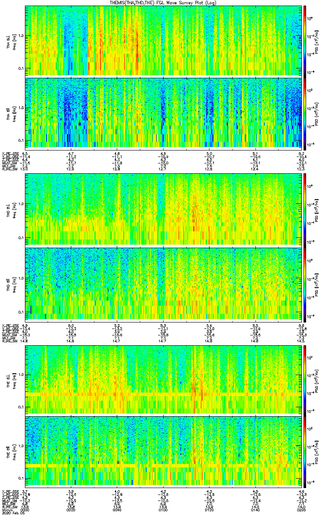Click MLT_SM row label under THE panels
This screenshot has height=516, width=322.
tap(9, 505)
